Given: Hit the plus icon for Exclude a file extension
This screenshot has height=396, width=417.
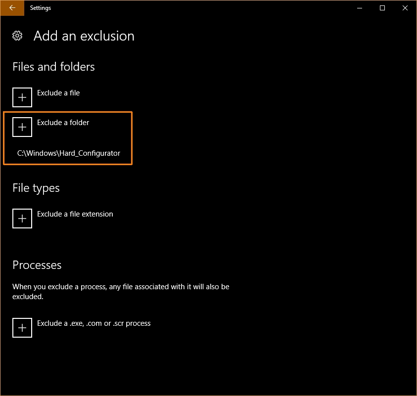Looking at the screenshot, I should coord(22,219).
